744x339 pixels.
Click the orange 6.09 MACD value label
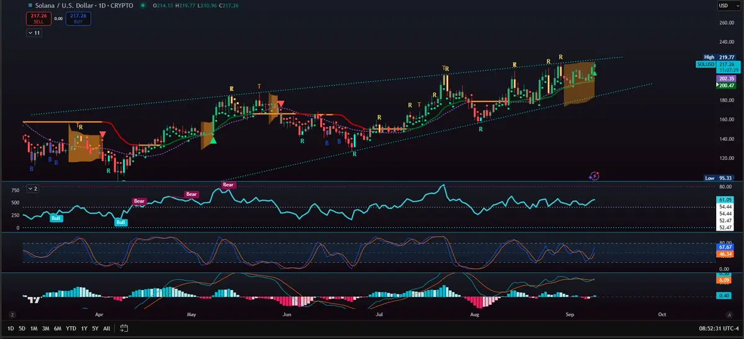(x=725, y=280)
